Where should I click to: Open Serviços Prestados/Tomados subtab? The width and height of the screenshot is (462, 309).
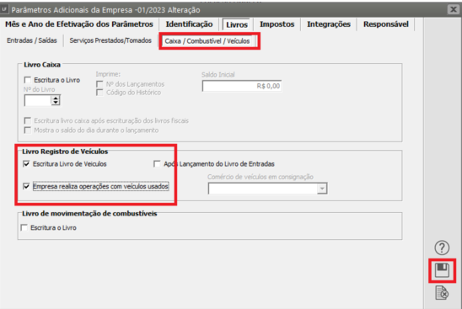pos(110,40)
